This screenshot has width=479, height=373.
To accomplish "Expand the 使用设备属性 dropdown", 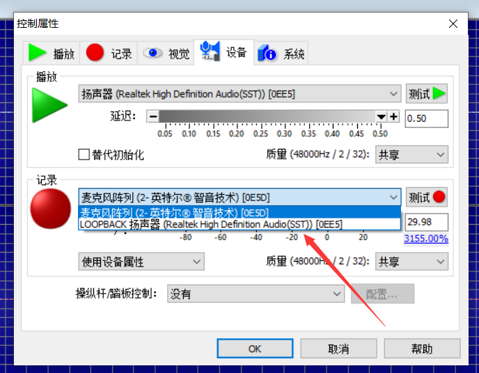I will click(141, 262).
